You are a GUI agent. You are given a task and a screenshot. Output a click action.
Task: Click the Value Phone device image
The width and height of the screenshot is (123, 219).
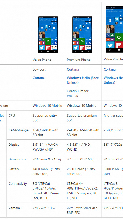(x=48, y=35)
